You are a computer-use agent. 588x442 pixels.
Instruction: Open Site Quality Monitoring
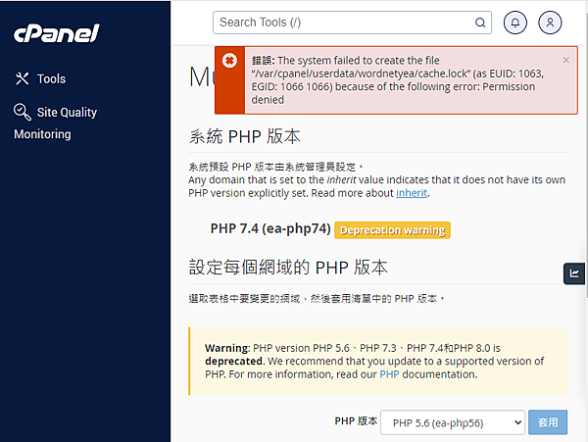tap(56, 123)
